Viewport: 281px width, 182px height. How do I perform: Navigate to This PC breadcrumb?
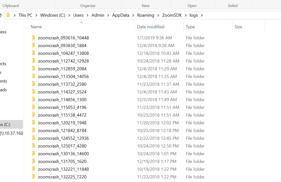tap(26, 15)
